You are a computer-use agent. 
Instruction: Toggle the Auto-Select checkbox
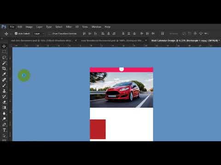(x=16, y=33)
